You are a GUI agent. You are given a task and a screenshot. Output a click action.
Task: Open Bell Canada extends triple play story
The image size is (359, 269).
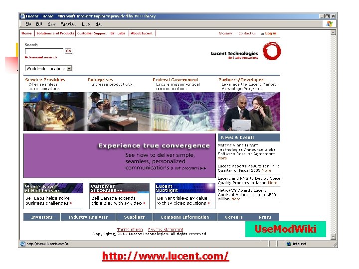coord(118,201)
